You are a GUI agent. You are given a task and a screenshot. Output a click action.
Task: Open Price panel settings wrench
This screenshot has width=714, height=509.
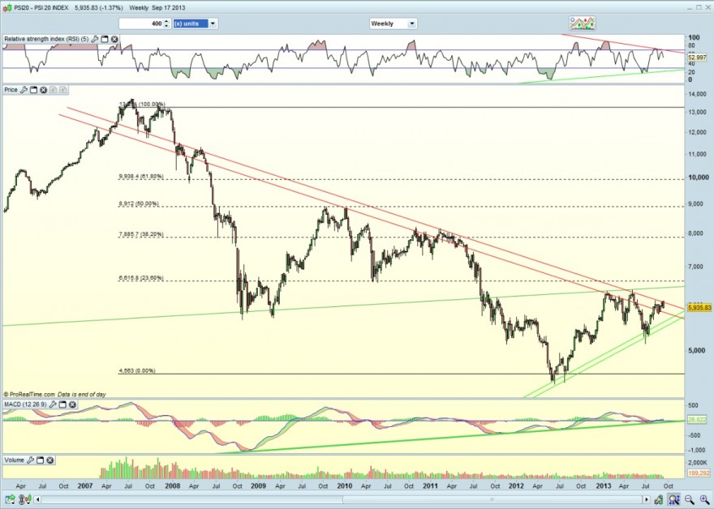coord(24,90)
